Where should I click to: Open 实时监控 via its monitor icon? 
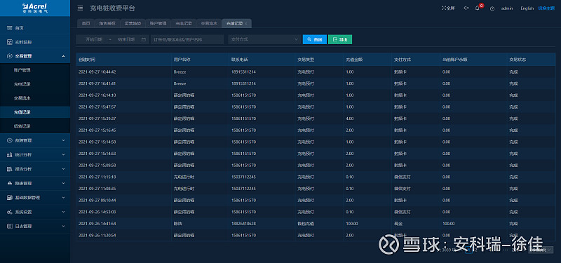coord(10,42)
